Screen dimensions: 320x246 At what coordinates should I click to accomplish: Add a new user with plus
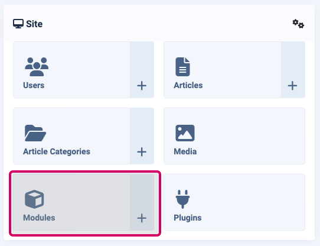[x=142, y=86]
